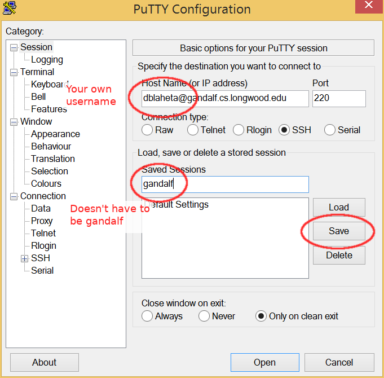Set close window on exit to Never
Viewport: 384px width, 378px height.
click(217, 316)
